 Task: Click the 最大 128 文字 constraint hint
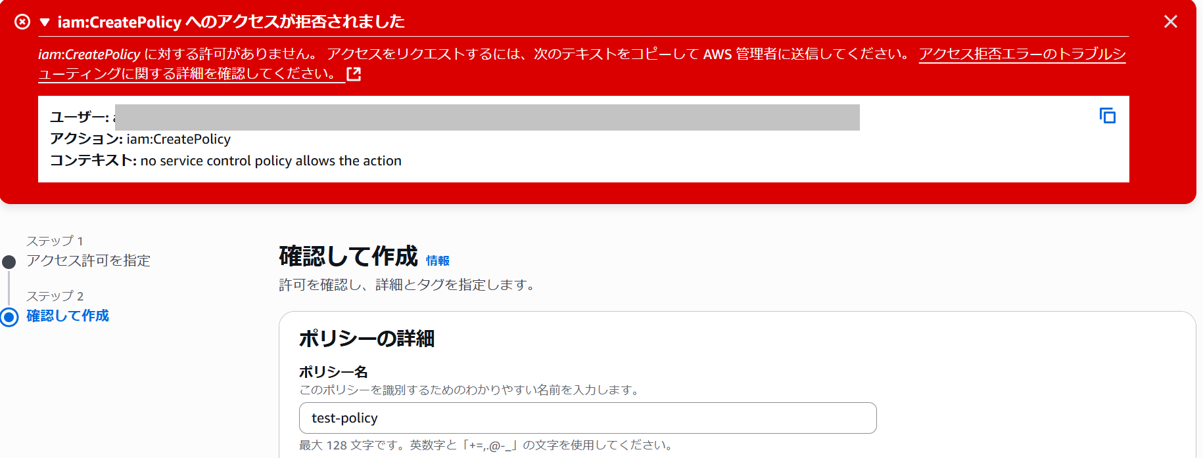[486, 446]
